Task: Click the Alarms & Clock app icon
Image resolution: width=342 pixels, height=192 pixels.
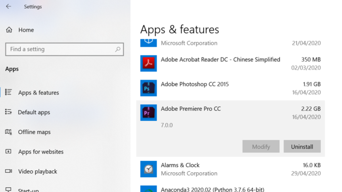Action: [148, 169]
